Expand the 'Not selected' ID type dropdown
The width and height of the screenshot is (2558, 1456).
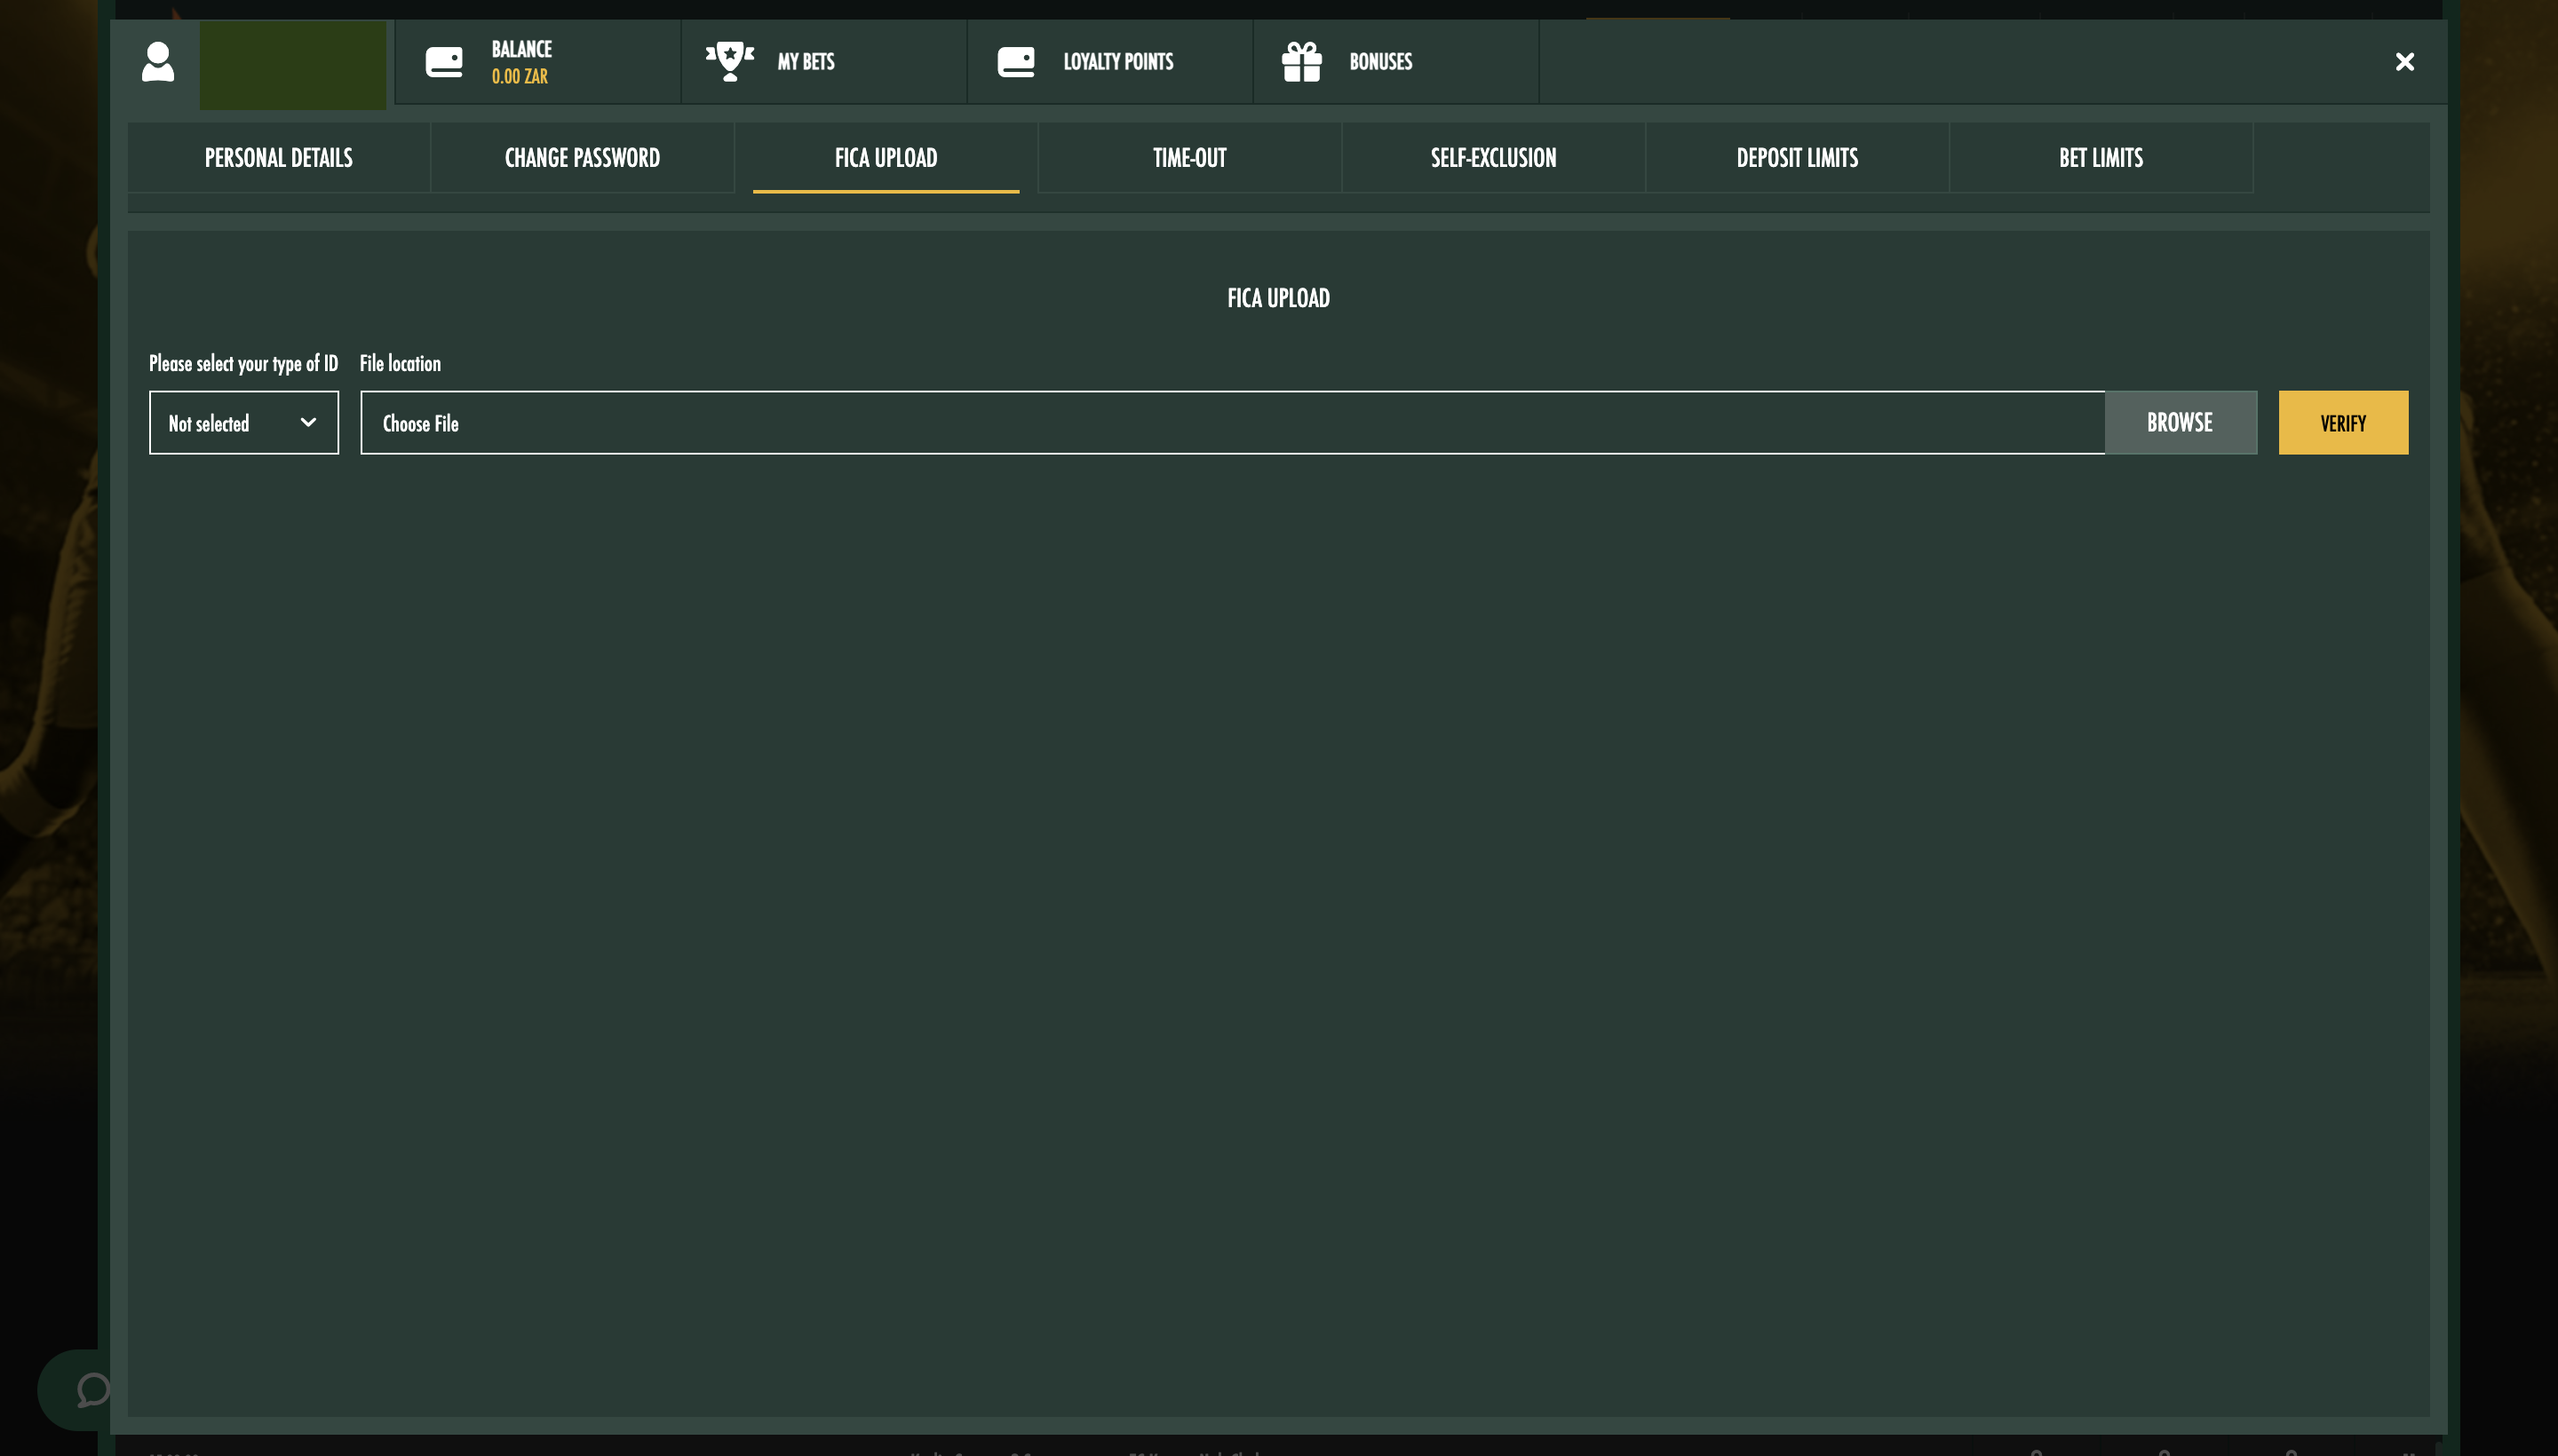click(x=243, y=421)
